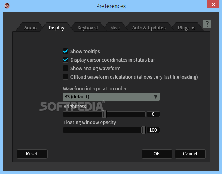Click the Waveform interpolation order label
The width and height of the screenshot is (222, 174).
click(95, 89)
